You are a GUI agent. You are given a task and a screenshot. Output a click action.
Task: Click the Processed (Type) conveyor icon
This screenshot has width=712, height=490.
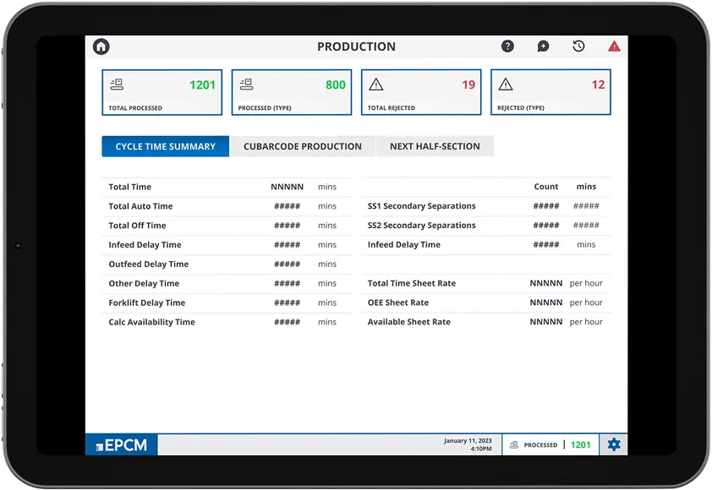click(x=247, y=84)
